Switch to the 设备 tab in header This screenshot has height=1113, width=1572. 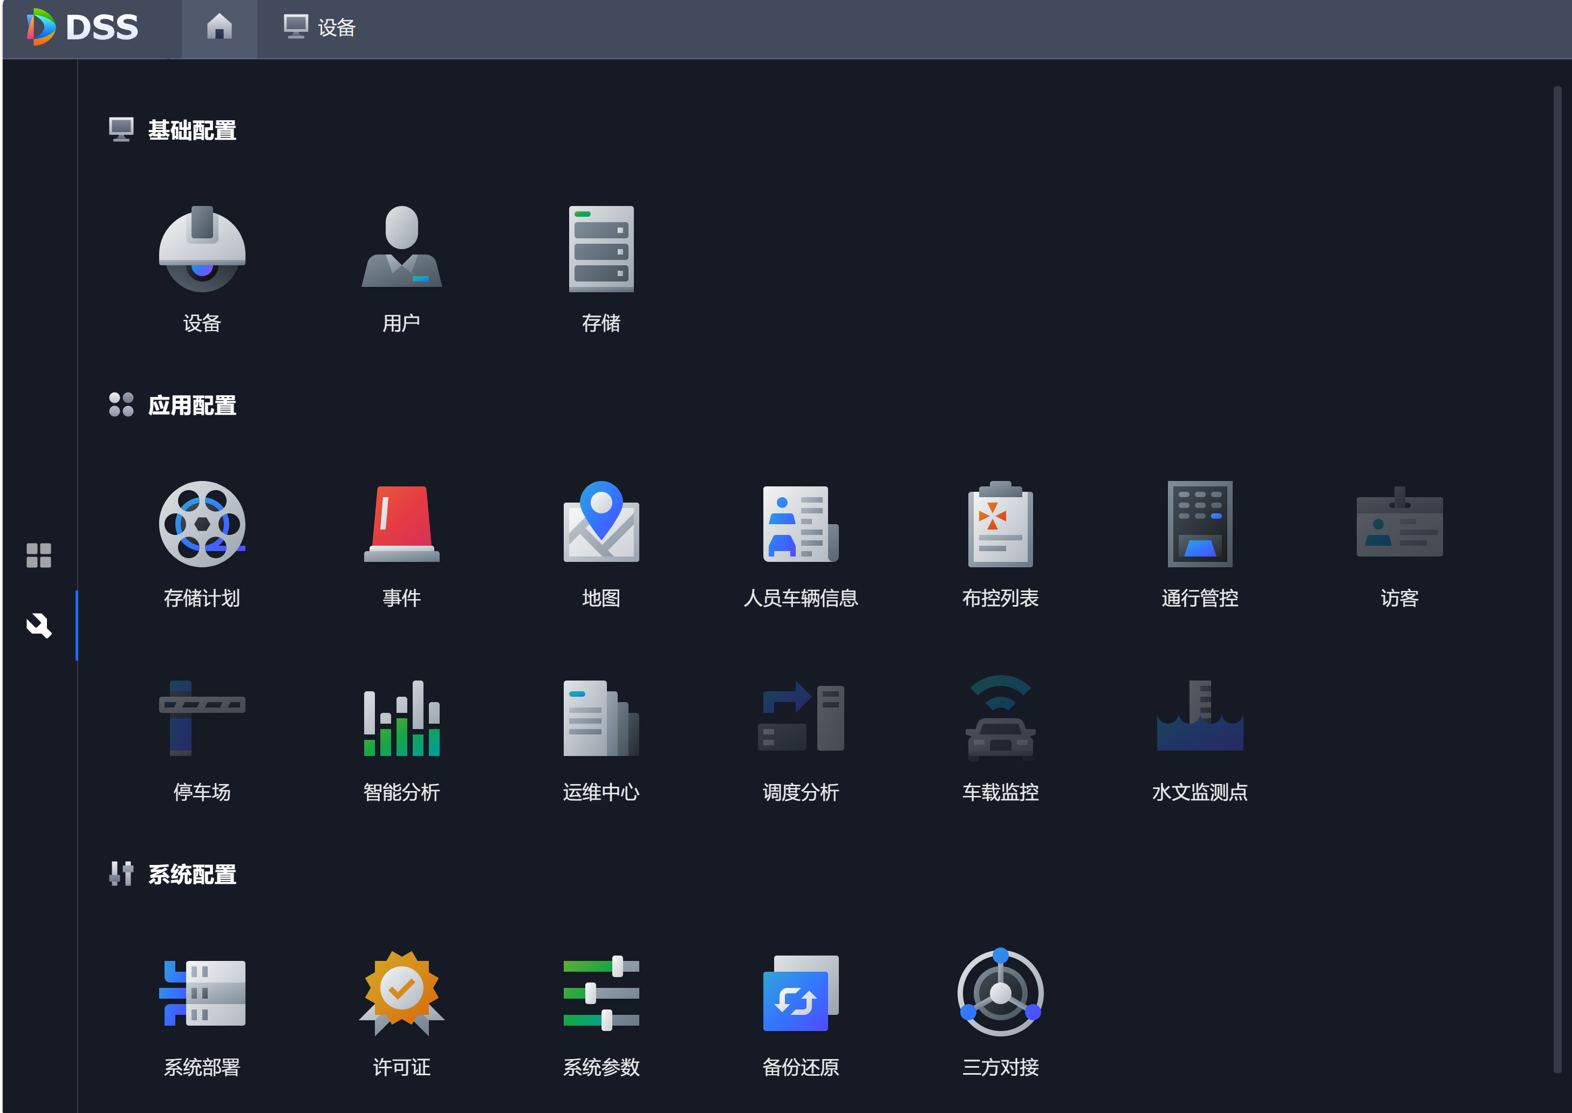319,28
